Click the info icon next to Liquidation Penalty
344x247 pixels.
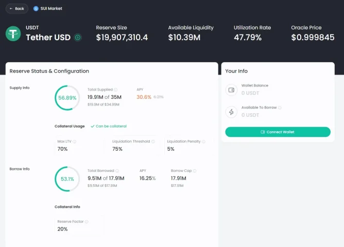tap(203, 142)
